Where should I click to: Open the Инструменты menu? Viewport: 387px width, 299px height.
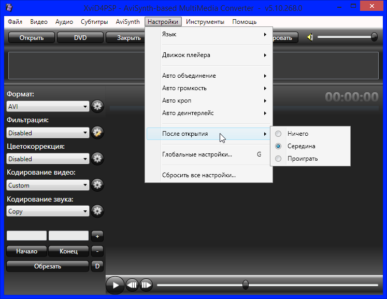[205, 22]
